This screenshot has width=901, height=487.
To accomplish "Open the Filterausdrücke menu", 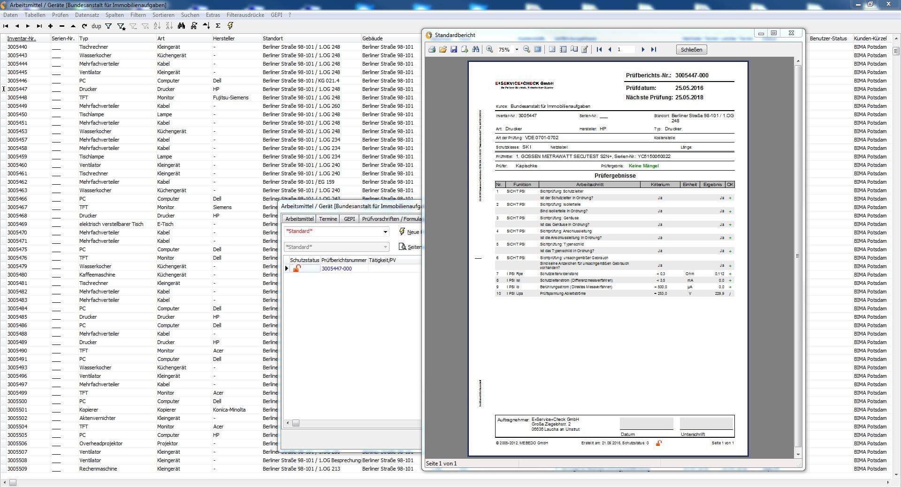I will tap(245, 15).
